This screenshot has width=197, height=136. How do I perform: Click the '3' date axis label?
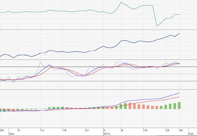coord(105,130)
